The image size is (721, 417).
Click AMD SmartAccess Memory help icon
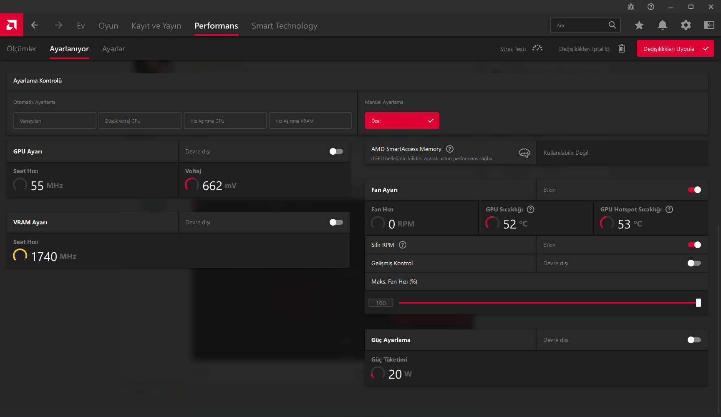coord(450,149)
